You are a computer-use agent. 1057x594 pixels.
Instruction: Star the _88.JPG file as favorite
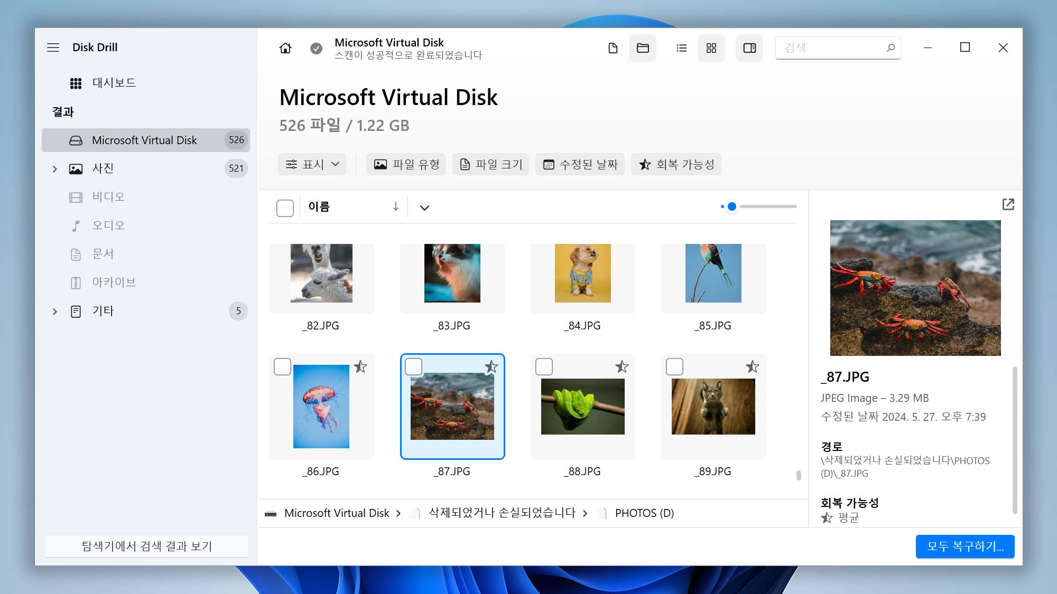point(621,366)
